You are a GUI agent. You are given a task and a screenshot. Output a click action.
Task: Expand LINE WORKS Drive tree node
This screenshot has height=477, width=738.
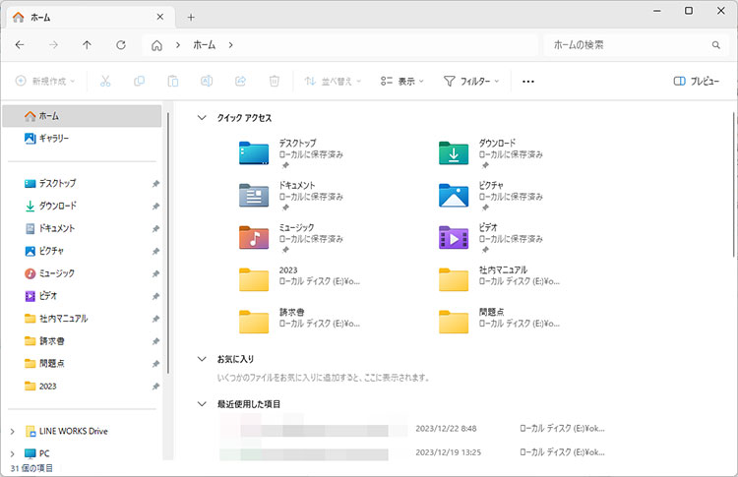pos(12,431)
